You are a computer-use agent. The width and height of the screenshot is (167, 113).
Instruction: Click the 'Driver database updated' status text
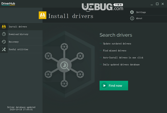(x=21, y=107)
